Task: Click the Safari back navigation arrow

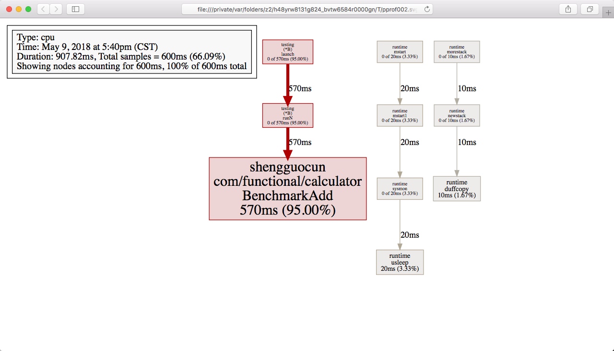Action: 43,9
